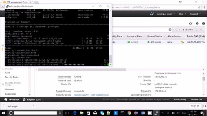The image size is (207, 116).
Task: Open Word from the taskbar
Action: 143,113
